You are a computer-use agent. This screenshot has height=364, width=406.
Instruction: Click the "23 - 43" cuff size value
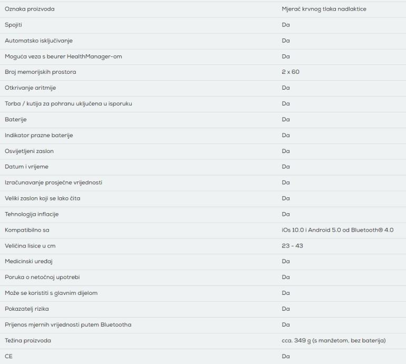pyautogui.click(x=292, y=246)
